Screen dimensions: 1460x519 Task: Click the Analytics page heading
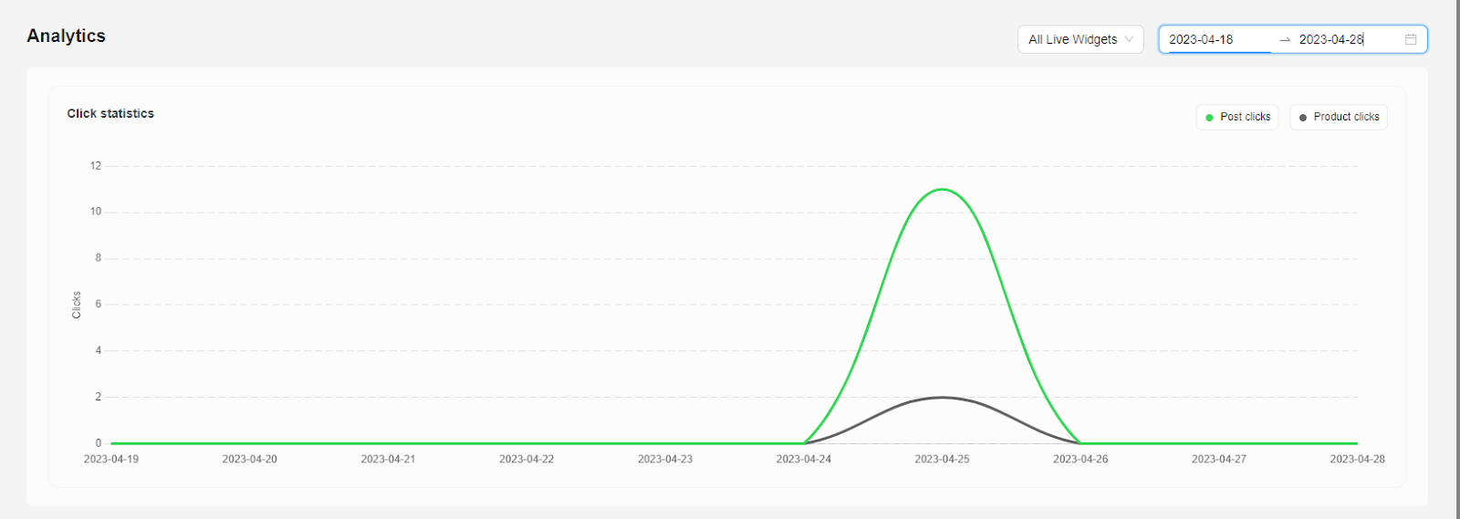pyautogui.click(x=66, y=36)
